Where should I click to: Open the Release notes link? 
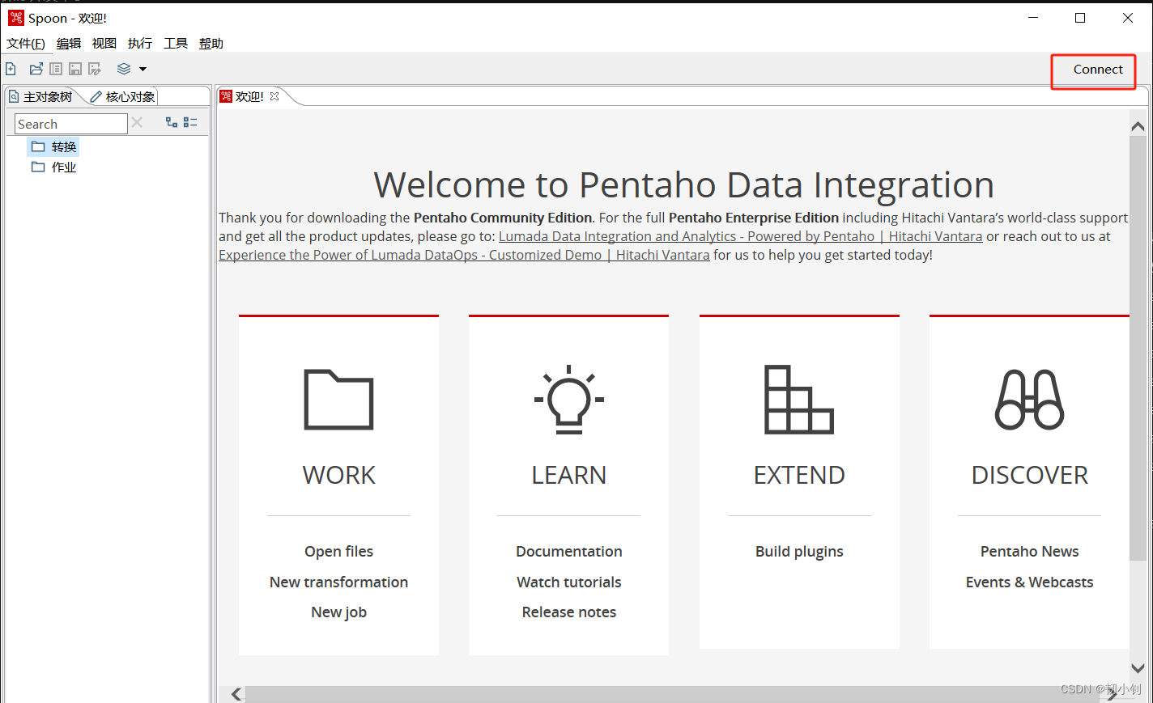569,612
